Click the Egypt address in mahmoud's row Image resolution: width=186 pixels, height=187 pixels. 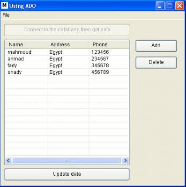(x=56, y=52)
